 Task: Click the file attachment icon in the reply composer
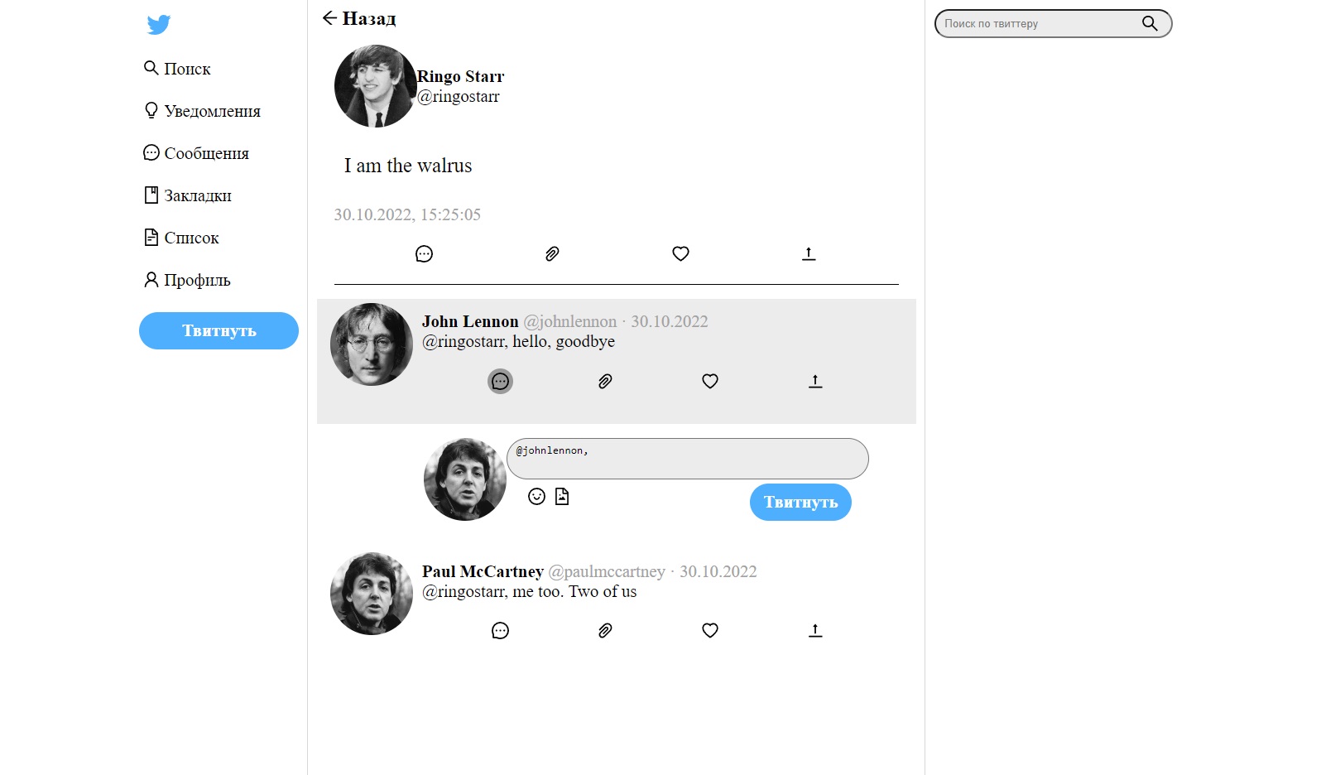click(562, 497)
